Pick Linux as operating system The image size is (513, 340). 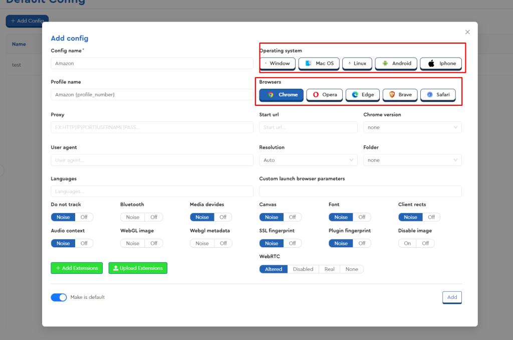pos(357,64)
